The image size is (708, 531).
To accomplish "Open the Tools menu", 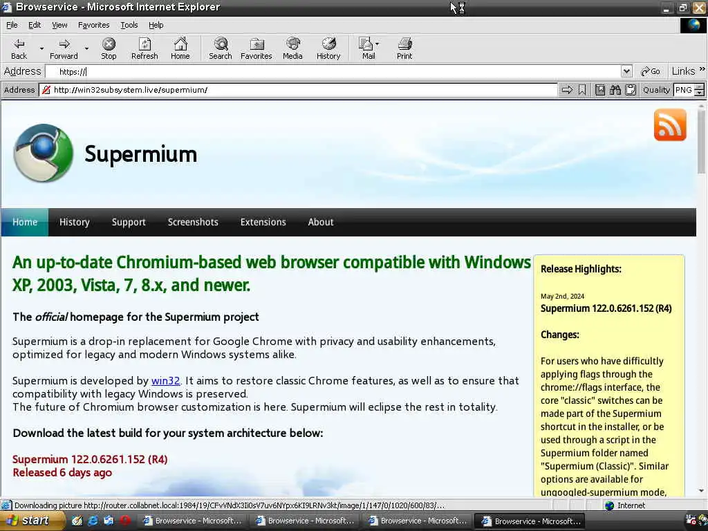I will [x=129, y=25].
